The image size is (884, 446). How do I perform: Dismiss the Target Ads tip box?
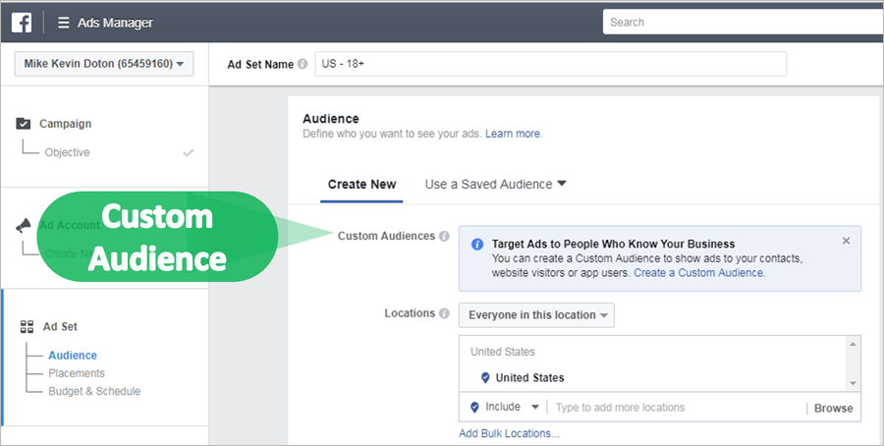(x=846, y=241)
